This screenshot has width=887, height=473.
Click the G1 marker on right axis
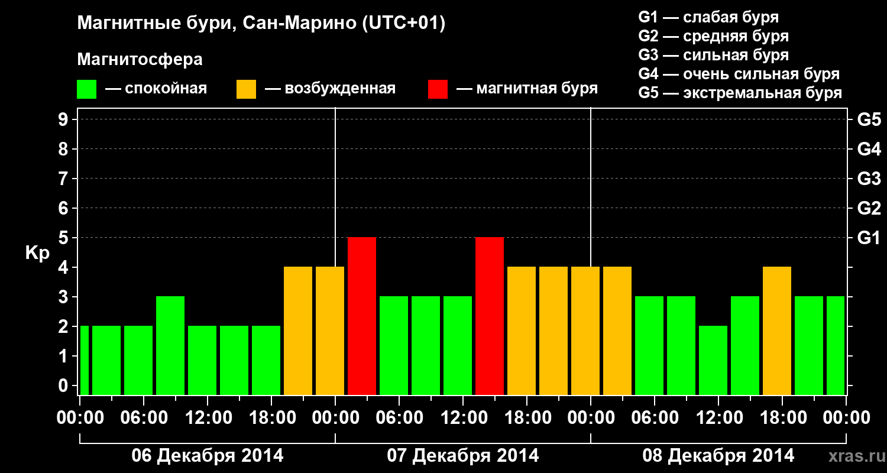(x=869, y=238)
